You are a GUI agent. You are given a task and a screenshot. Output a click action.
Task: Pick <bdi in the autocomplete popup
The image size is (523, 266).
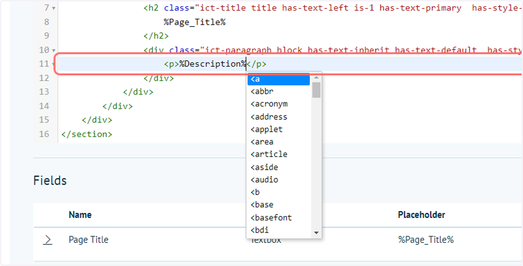(x=278, y=230)
